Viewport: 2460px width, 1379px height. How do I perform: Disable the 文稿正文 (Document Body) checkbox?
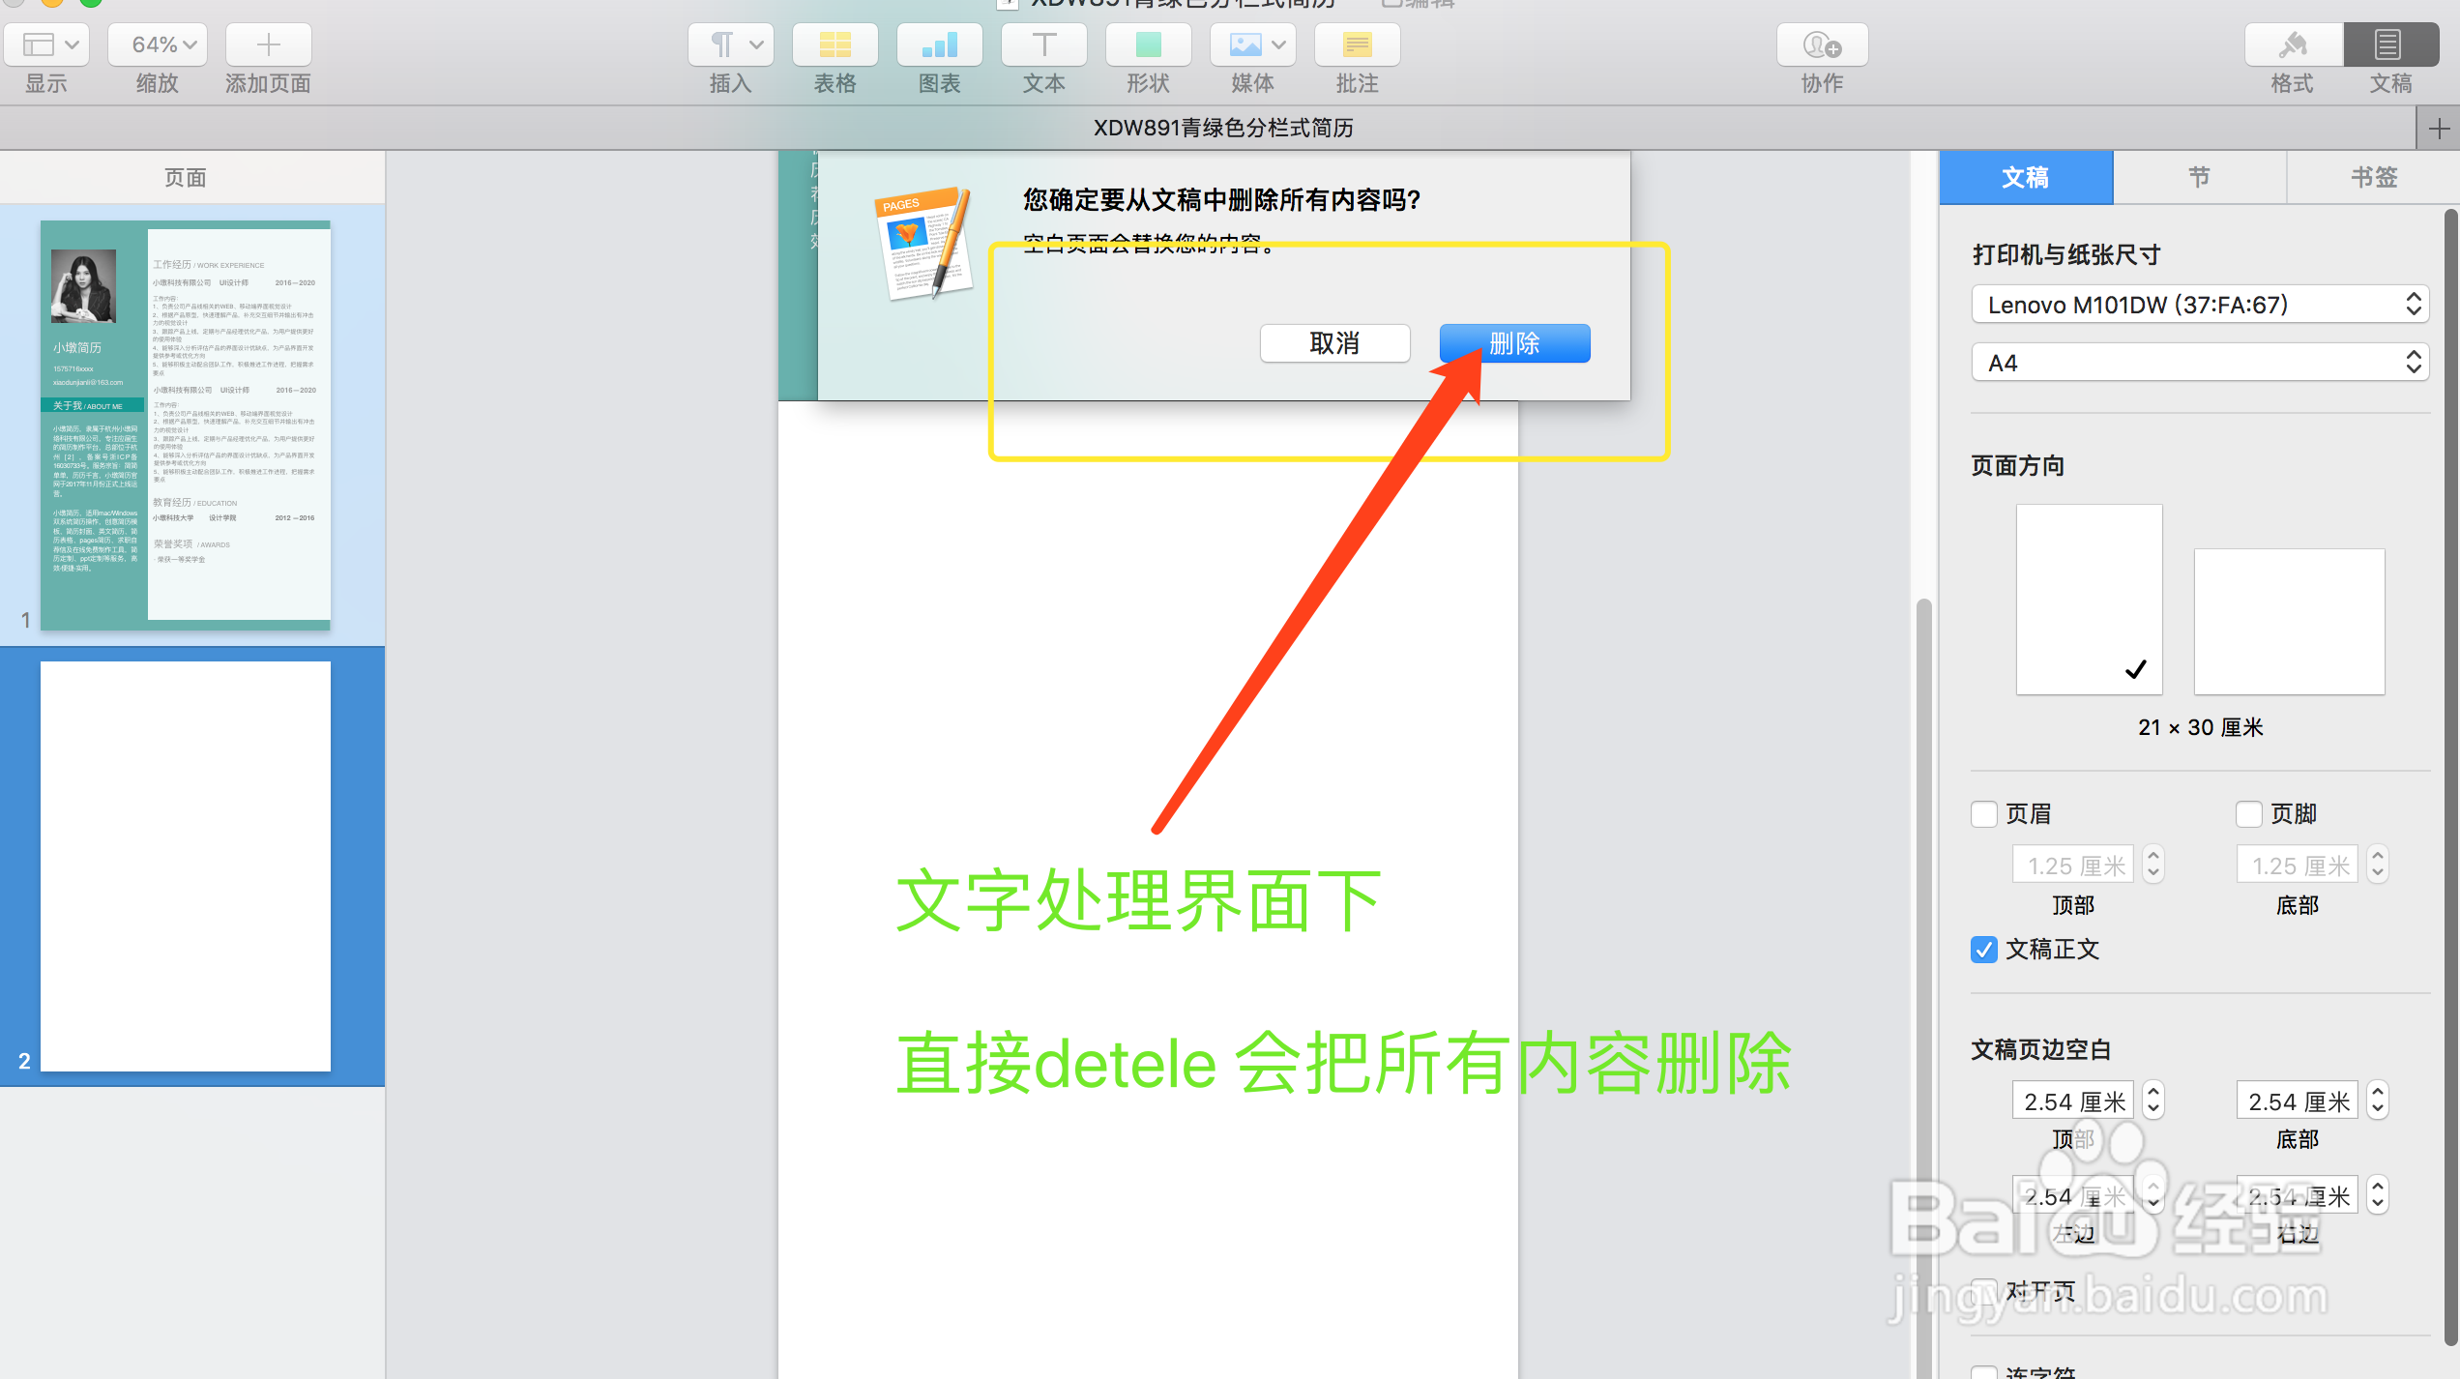[x=1984, y=950]
